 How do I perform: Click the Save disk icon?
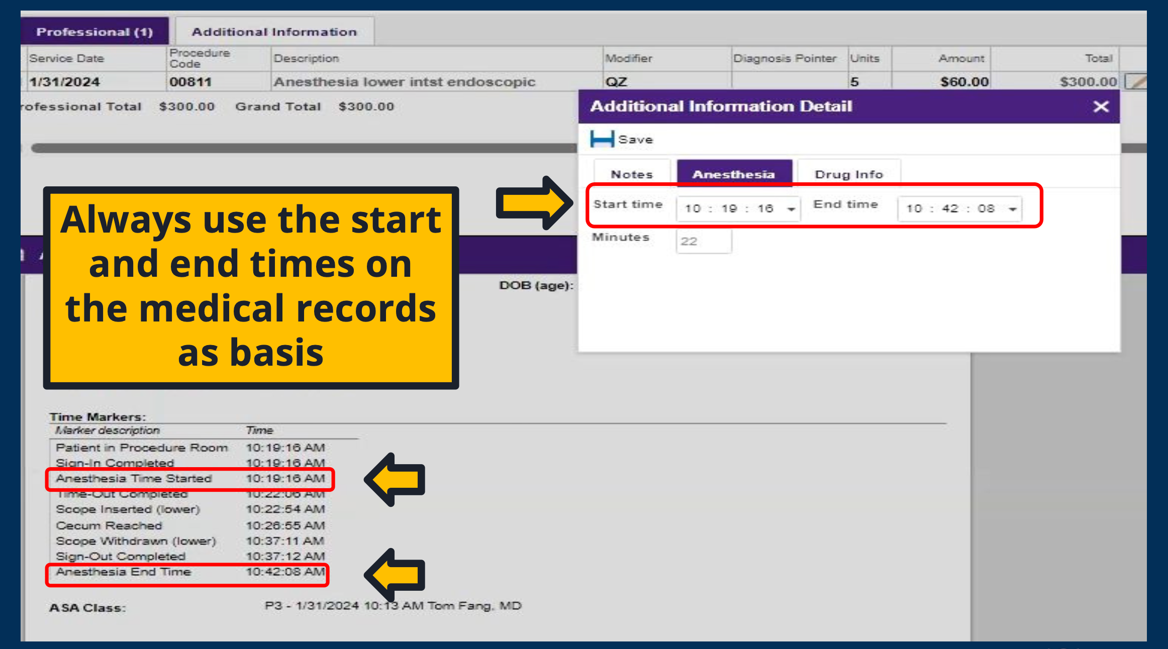602,139
